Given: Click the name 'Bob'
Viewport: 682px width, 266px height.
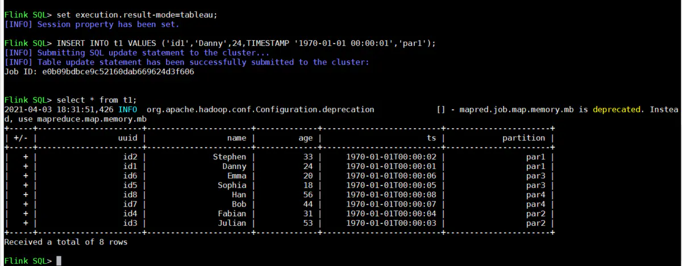Looking at the screenshot, I should (239, 204).
